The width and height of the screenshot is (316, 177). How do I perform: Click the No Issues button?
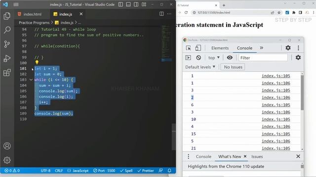pyautogui.click(x=233, y=67)
